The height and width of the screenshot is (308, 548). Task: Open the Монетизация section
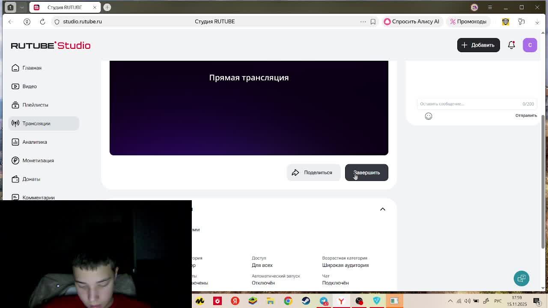click(44, 160)
